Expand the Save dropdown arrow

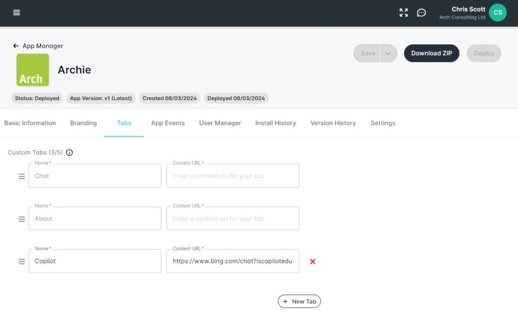[x=388, y=53]
